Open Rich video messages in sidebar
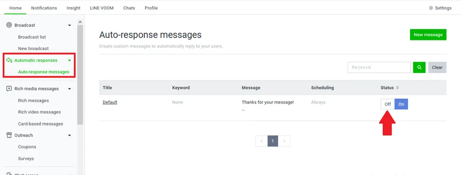 point(40,112)
